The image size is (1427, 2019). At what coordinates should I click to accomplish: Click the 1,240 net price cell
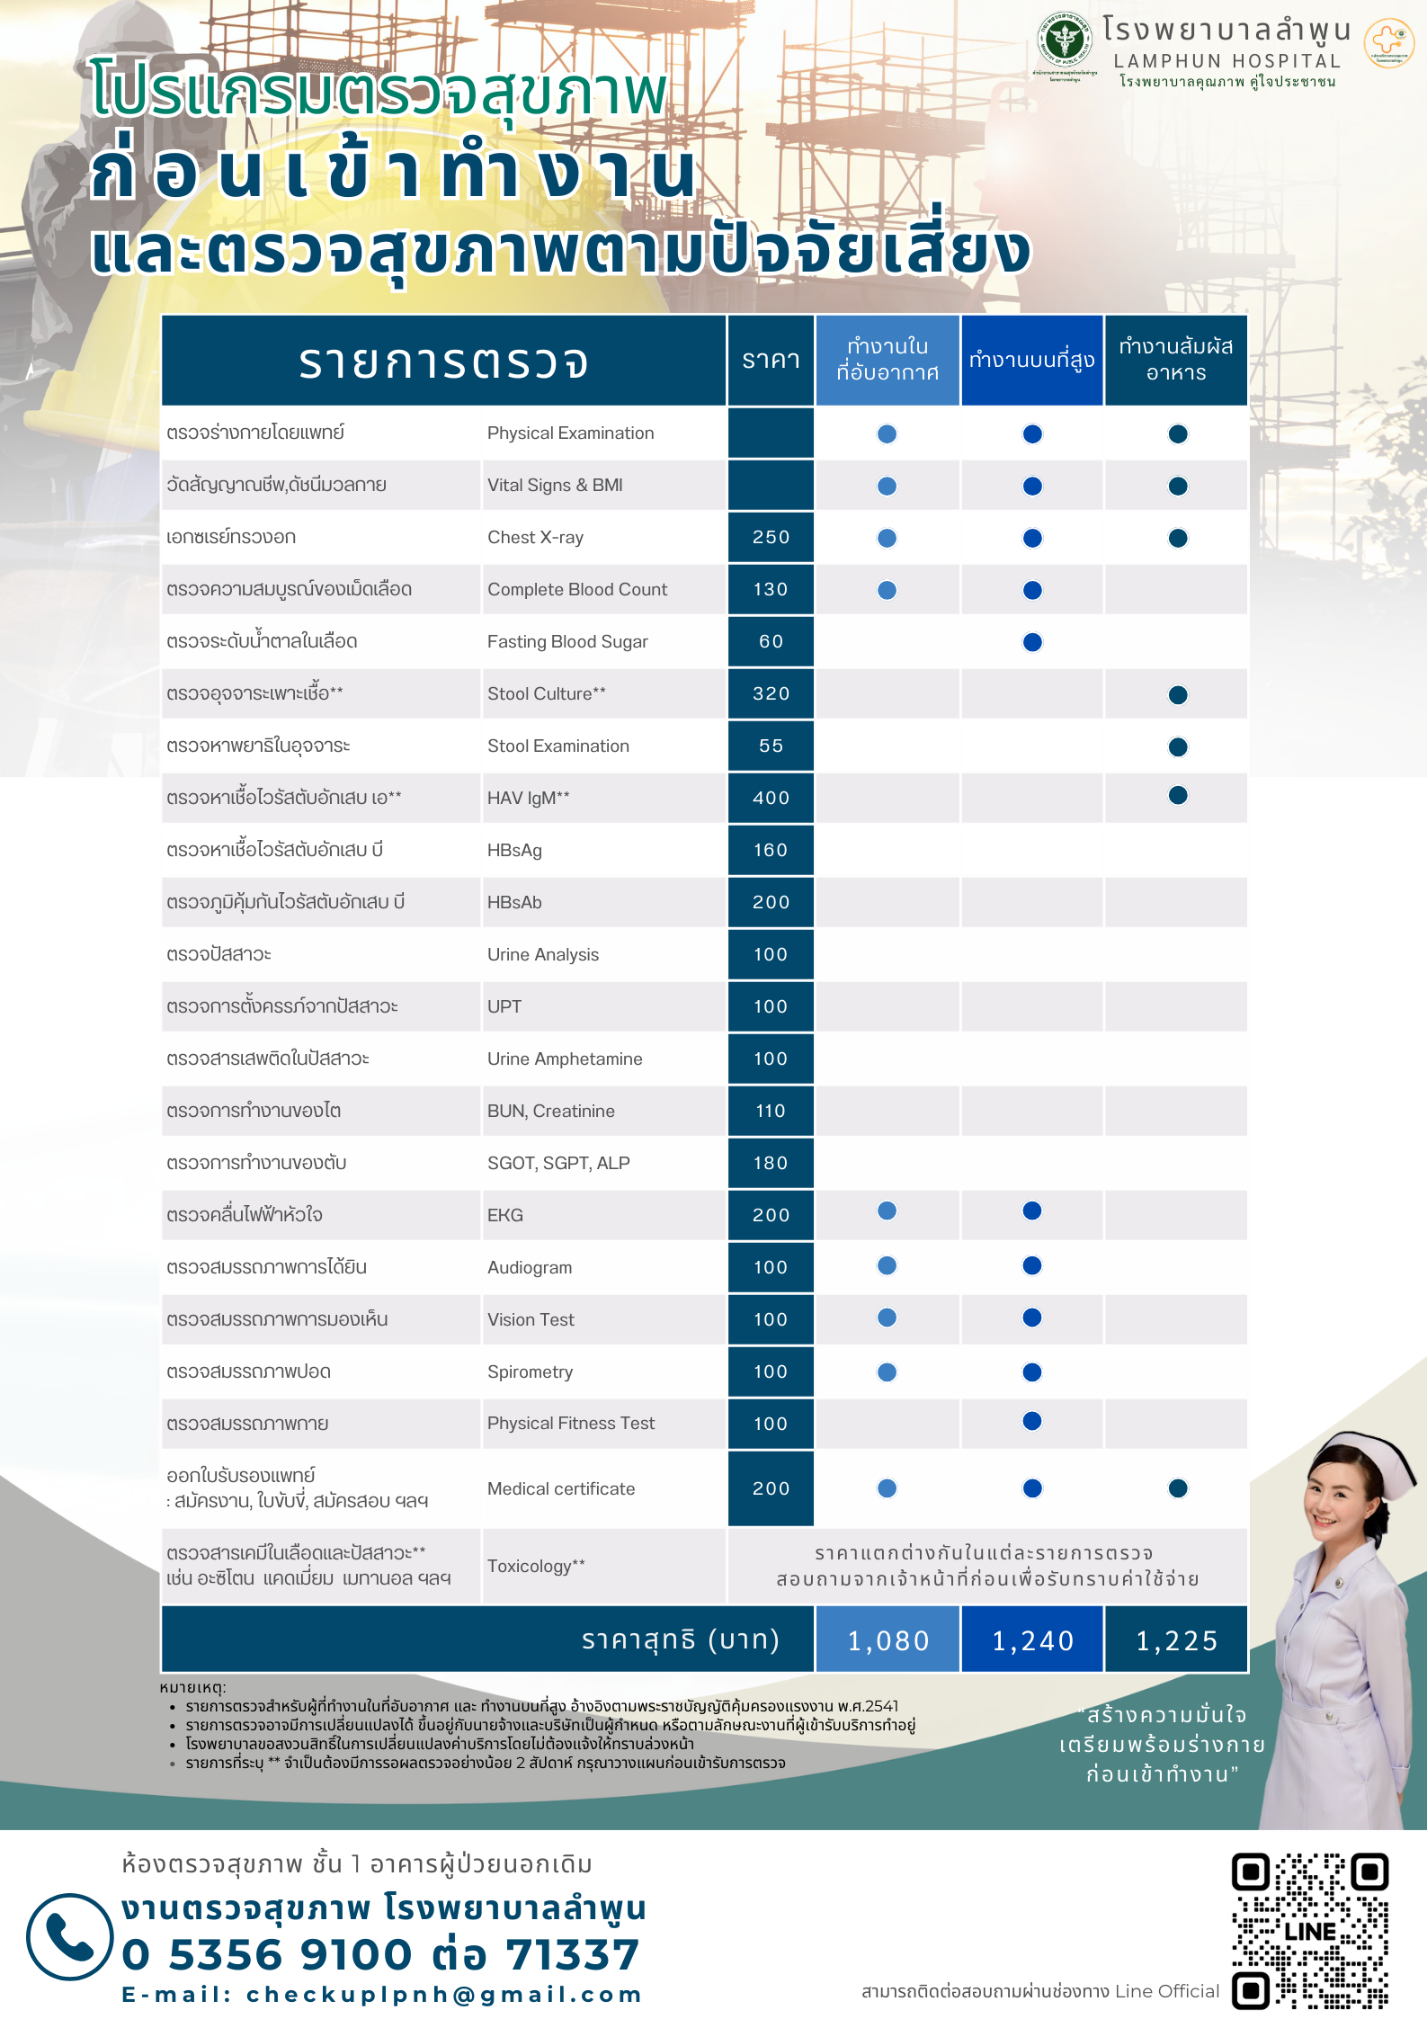click(1031, 1640)
